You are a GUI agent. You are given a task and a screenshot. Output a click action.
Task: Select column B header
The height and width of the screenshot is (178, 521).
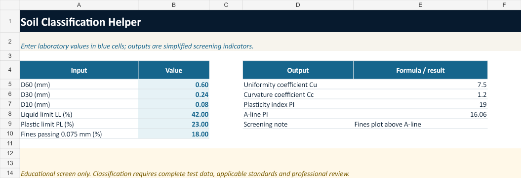(x=174, y=4)
